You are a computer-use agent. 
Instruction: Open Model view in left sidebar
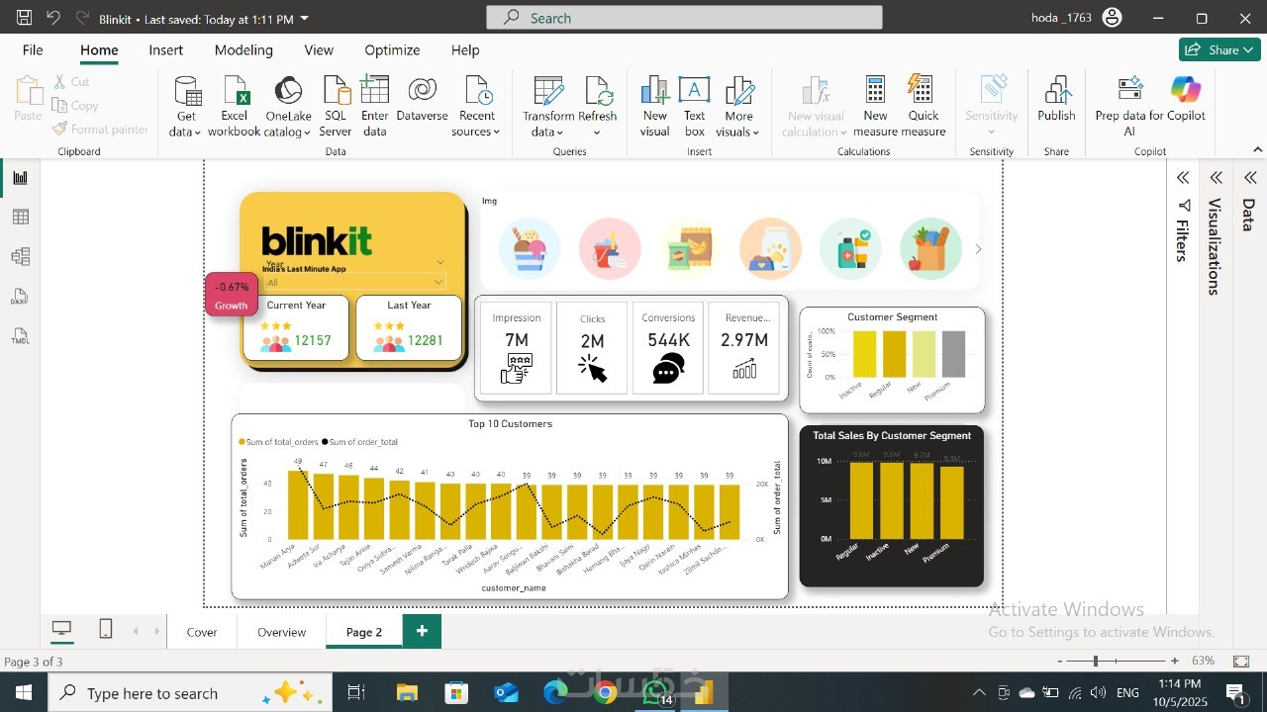tap(20, 257)
